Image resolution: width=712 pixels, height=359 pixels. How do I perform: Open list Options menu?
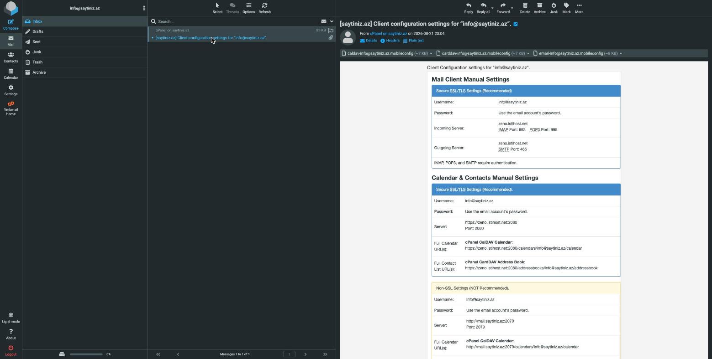click(248, 8)
